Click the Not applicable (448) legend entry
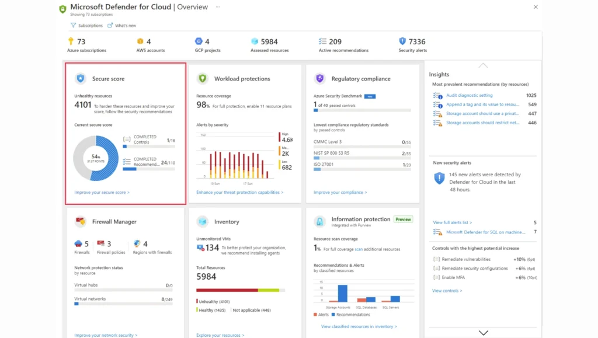The height and width of the screenshot is (338, 598). coord(252,310)
